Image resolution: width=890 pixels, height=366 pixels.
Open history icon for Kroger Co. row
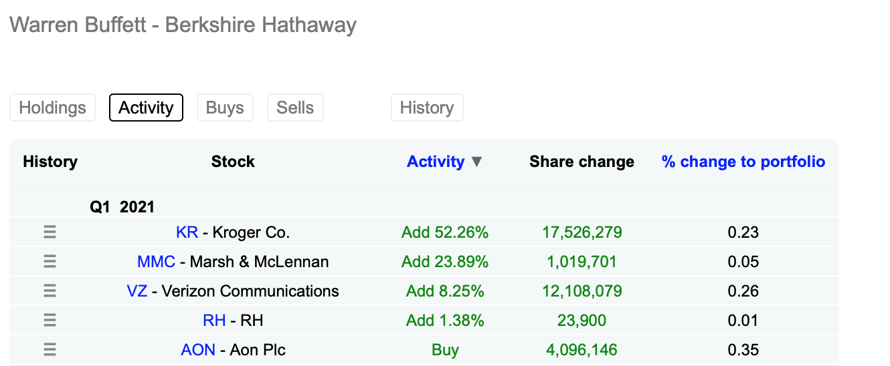(50, 232)
